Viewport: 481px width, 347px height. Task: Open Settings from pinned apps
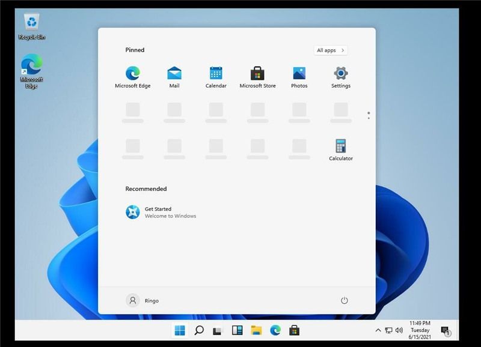(341, 73)
